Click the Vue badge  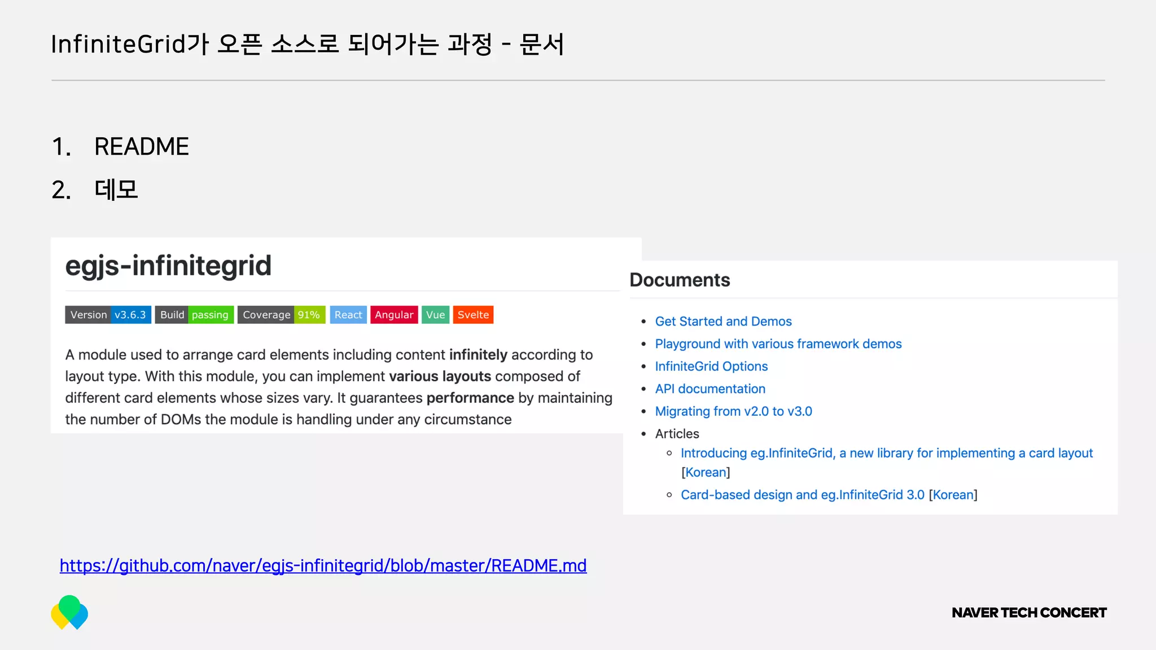435,315
